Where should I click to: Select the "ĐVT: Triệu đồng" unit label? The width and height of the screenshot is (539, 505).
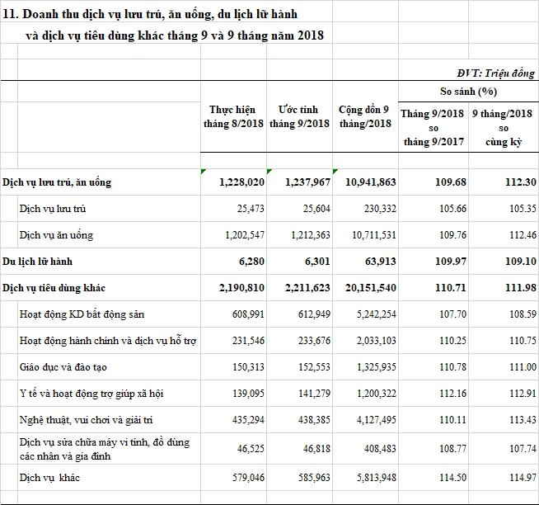point(495,73)
